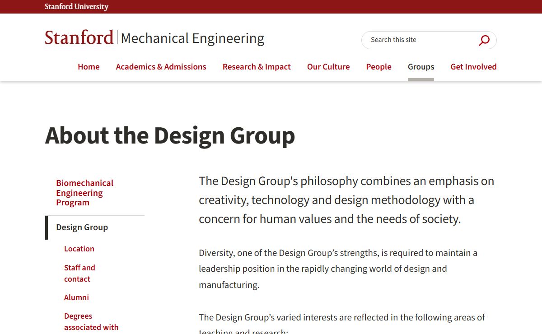Open the Alumni sidebar link
The image size is (542, 334).
point(76,297)
